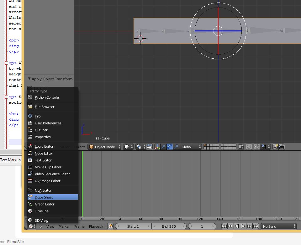
Task: Open the snap element type dropdown
Action: (x=266, y=147)
